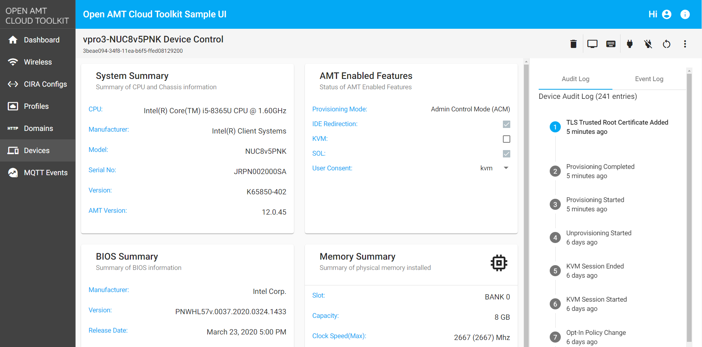Click the BIOS version 'PNWHL57v.0037.2020.0324.1433'
702x347 pixels.
coord(231,312)
